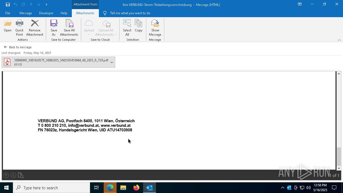Launch Firefox from taskbar
343x193 pixels.
(136, 188)
